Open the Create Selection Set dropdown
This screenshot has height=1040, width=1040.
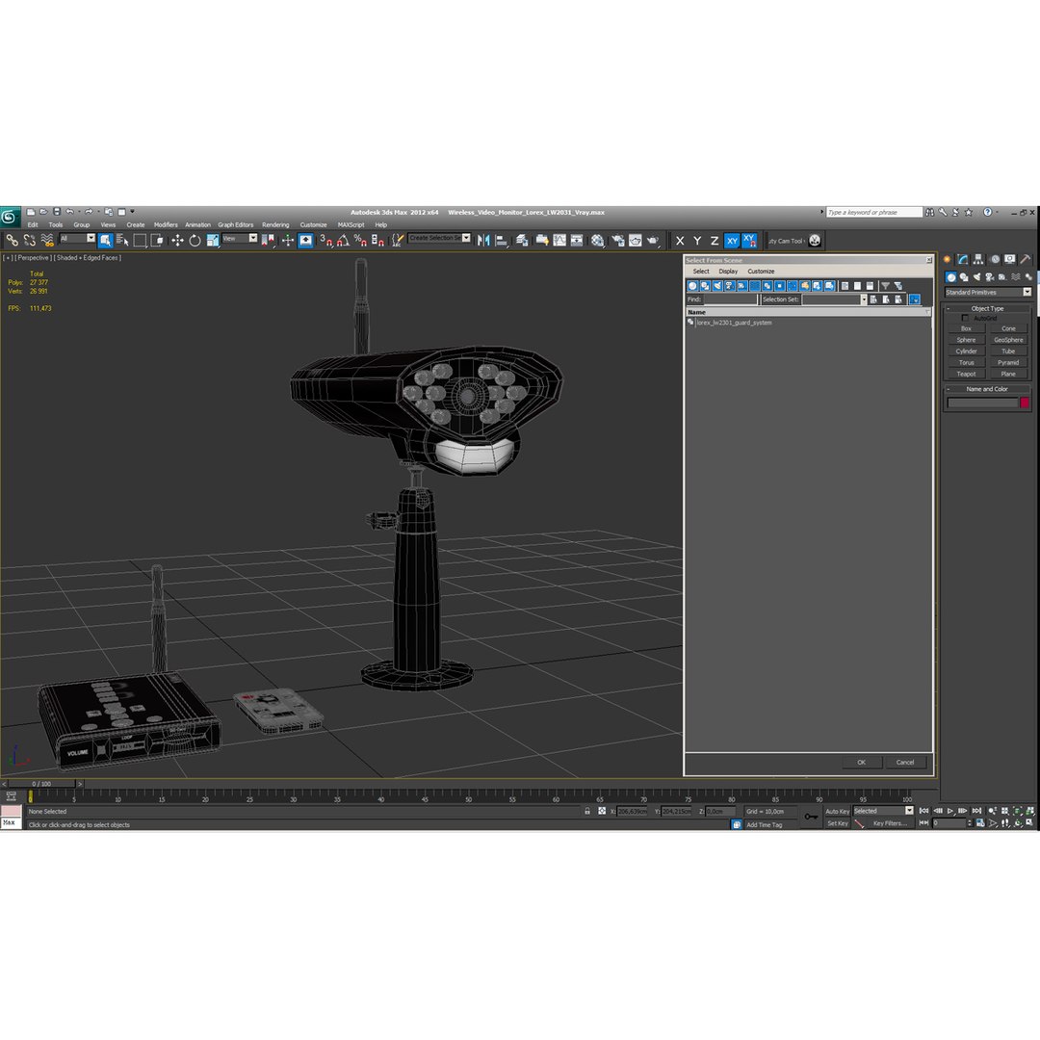coord(439,238)
